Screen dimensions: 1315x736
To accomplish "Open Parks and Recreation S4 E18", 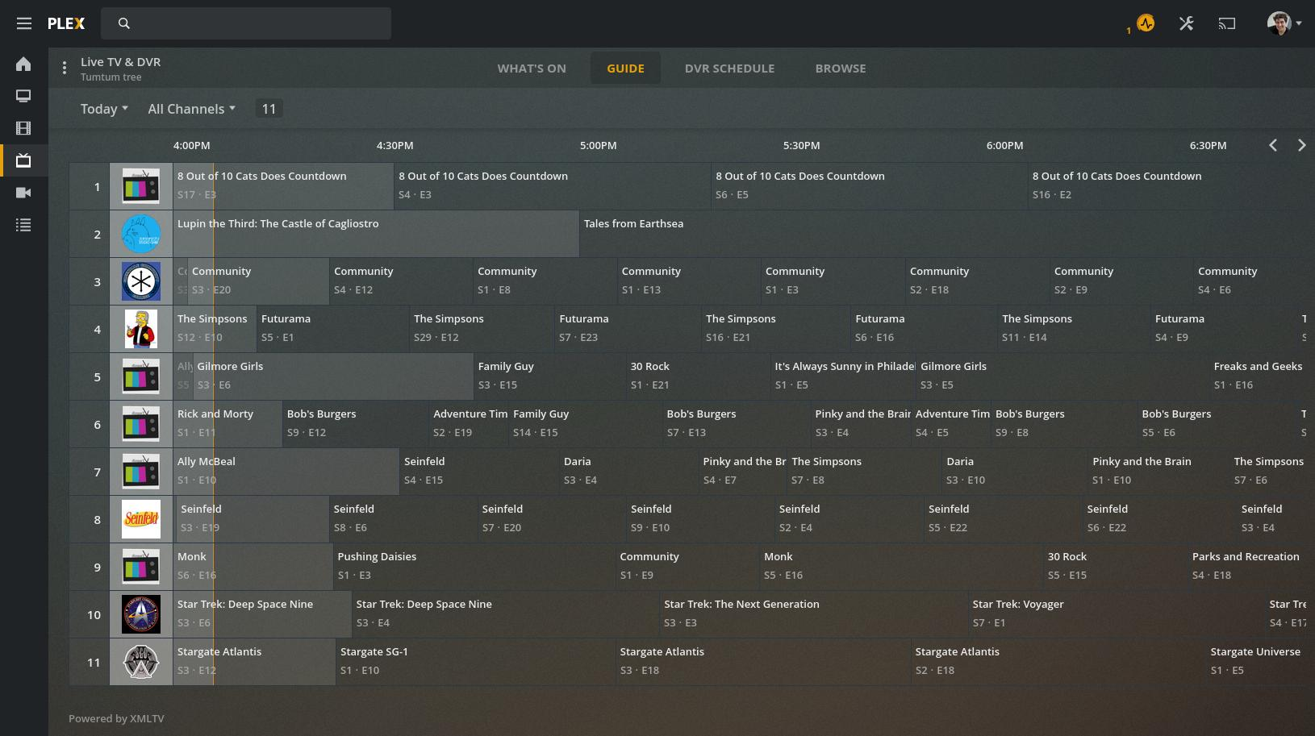I will click(x=1248, y=567).
